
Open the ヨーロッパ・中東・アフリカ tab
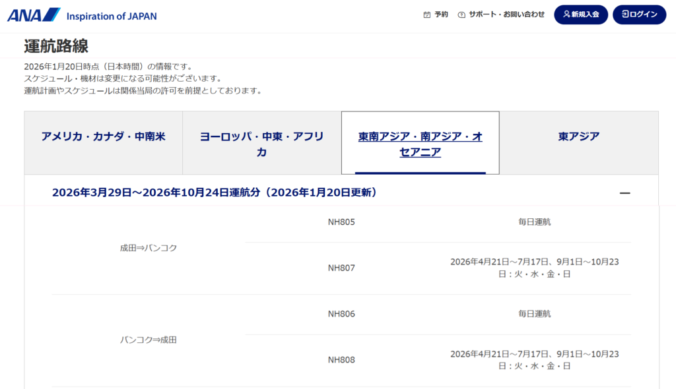[x=261, y=144]
